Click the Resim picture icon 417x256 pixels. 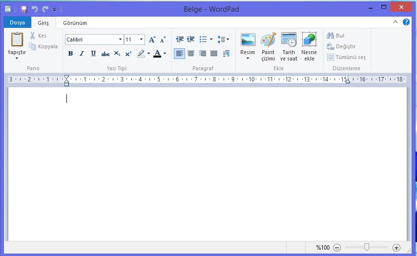coord(248,40)
